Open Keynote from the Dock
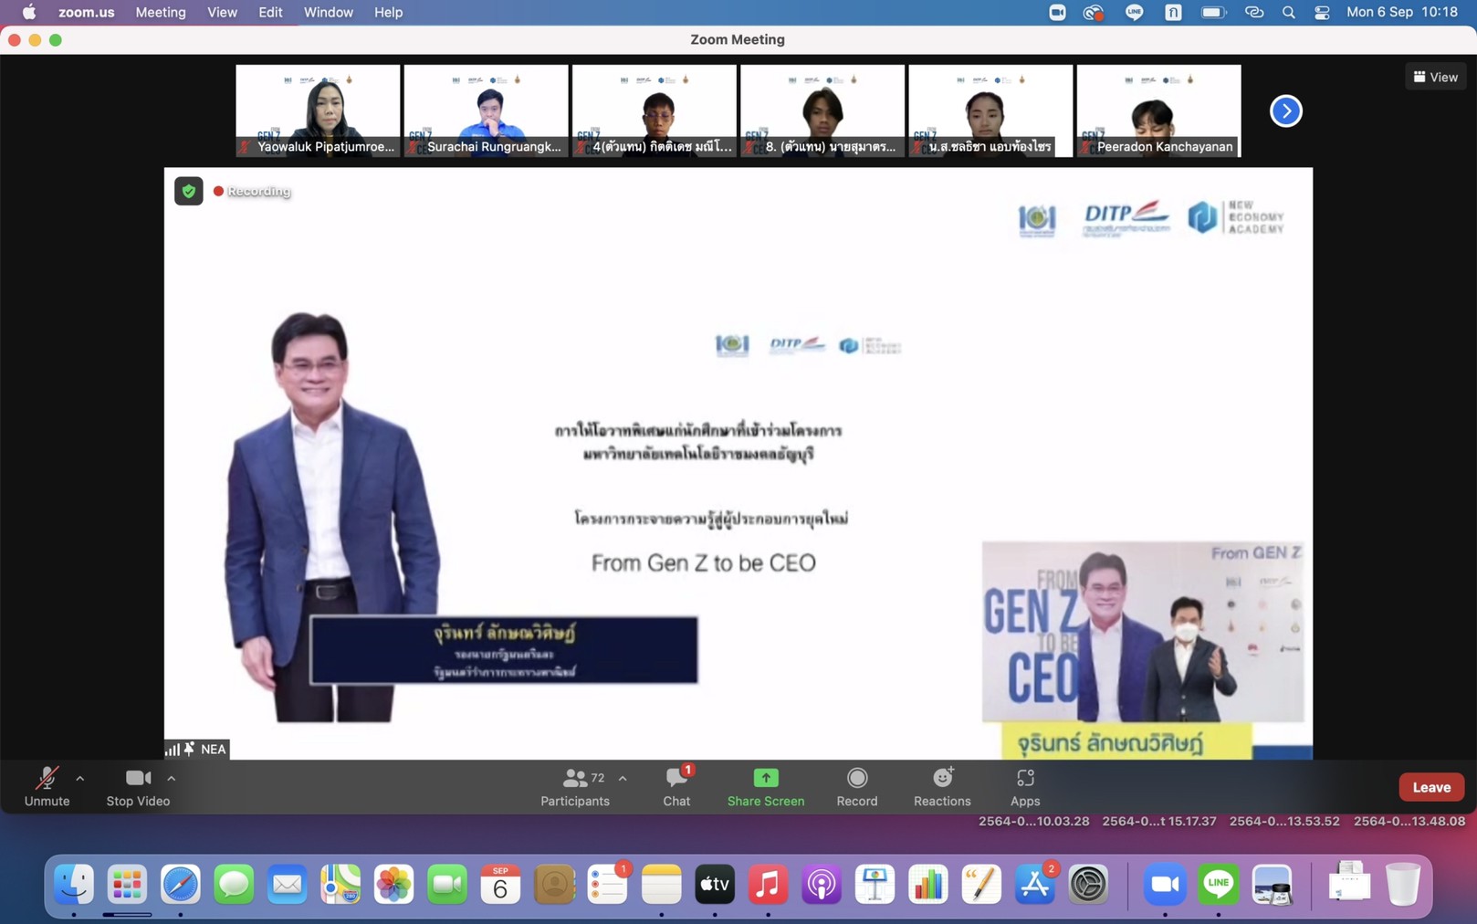Image resolution: width=1477 pixels, height=924 pixels. click(875, 884)
